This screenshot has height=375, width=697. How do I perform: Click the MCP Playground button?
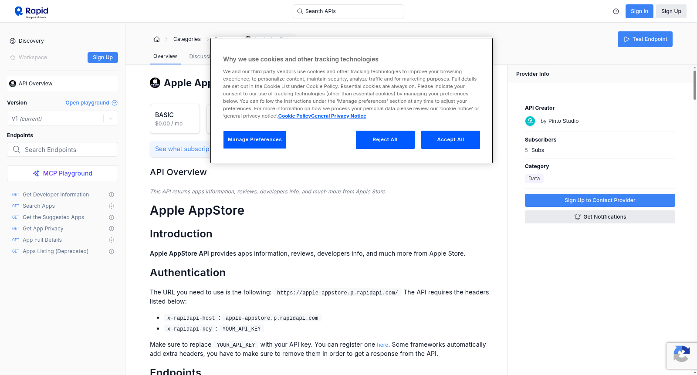click(x=62, y=173)
